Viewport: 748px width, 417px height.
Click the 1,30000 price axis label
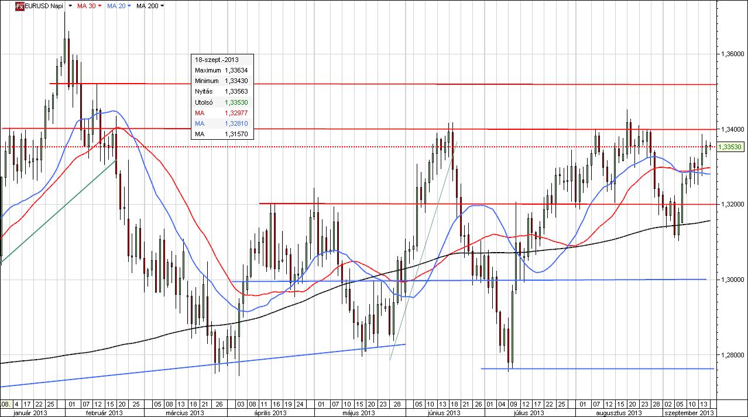pyautogui.click(x=732, y=280)
